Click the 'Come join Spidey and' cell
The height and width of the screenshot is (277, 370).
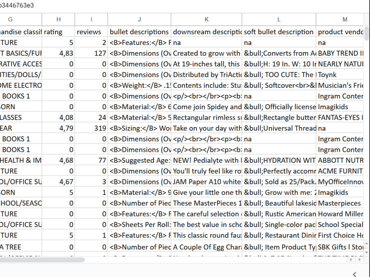click(206, 107)
